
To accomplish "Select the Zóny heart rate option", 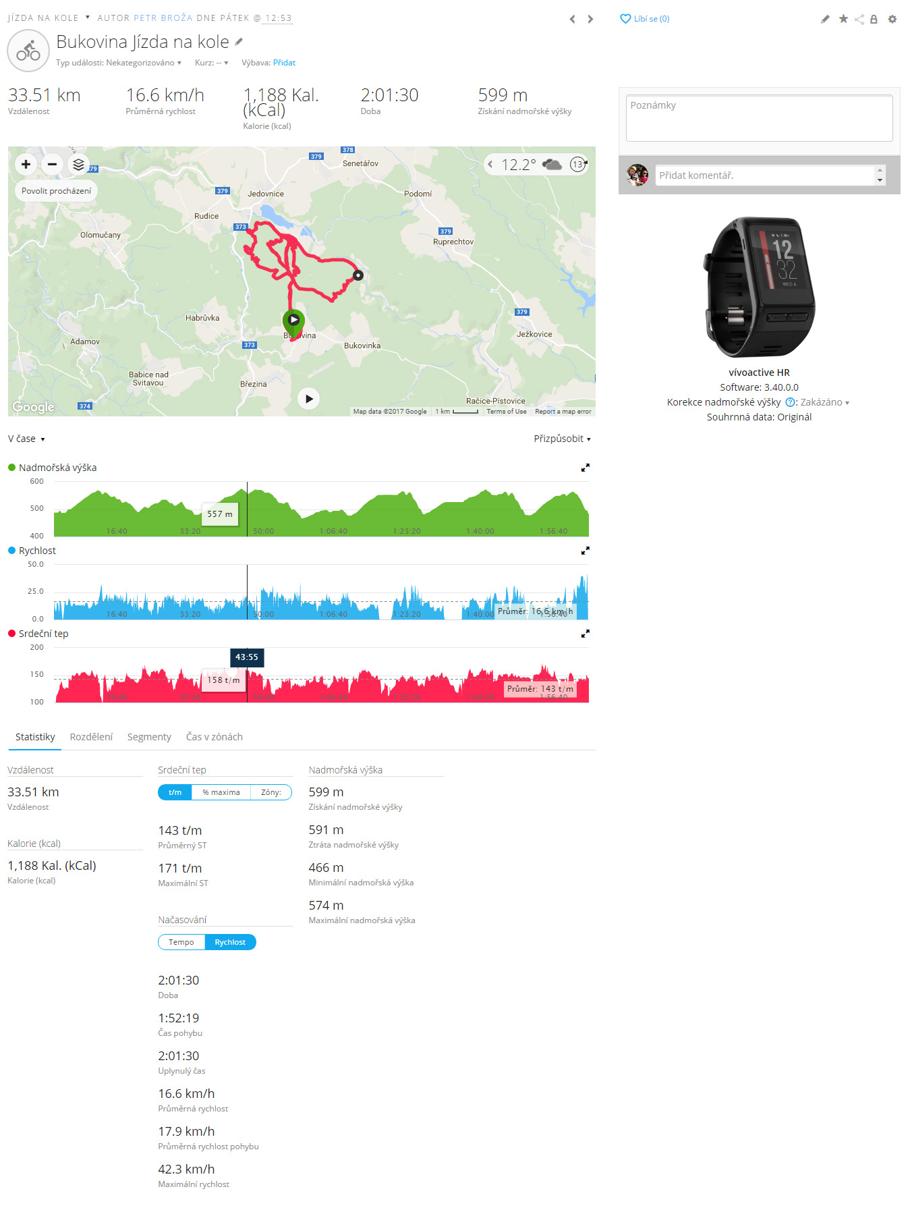I will click(271, 792).
